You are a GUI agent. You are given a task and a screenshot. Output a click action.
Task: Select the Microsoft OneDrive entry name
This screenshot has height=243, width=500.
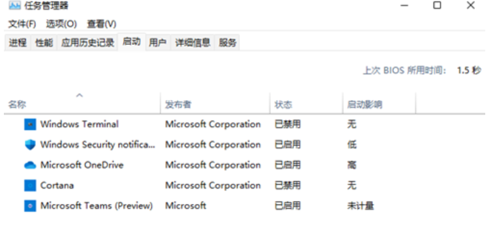[x=82, y=165]
